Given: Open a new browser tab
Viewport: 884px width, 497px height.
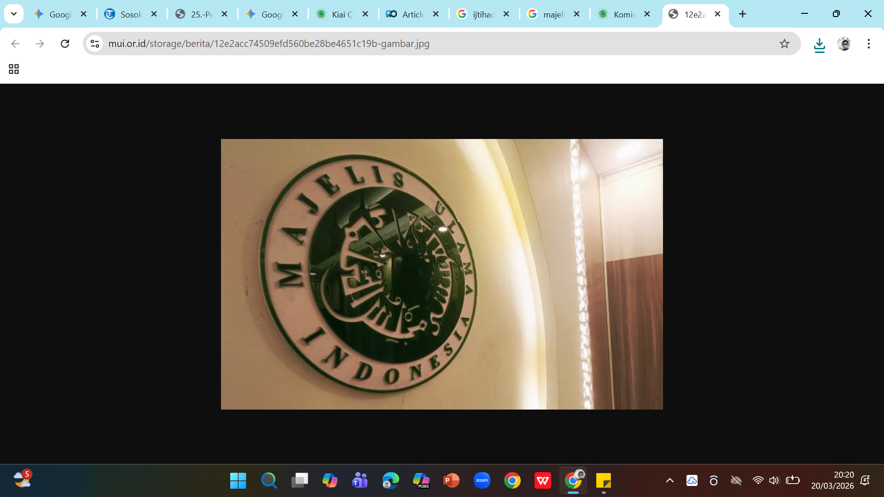Looking at the screenshot, I should (x=743, y=14).
